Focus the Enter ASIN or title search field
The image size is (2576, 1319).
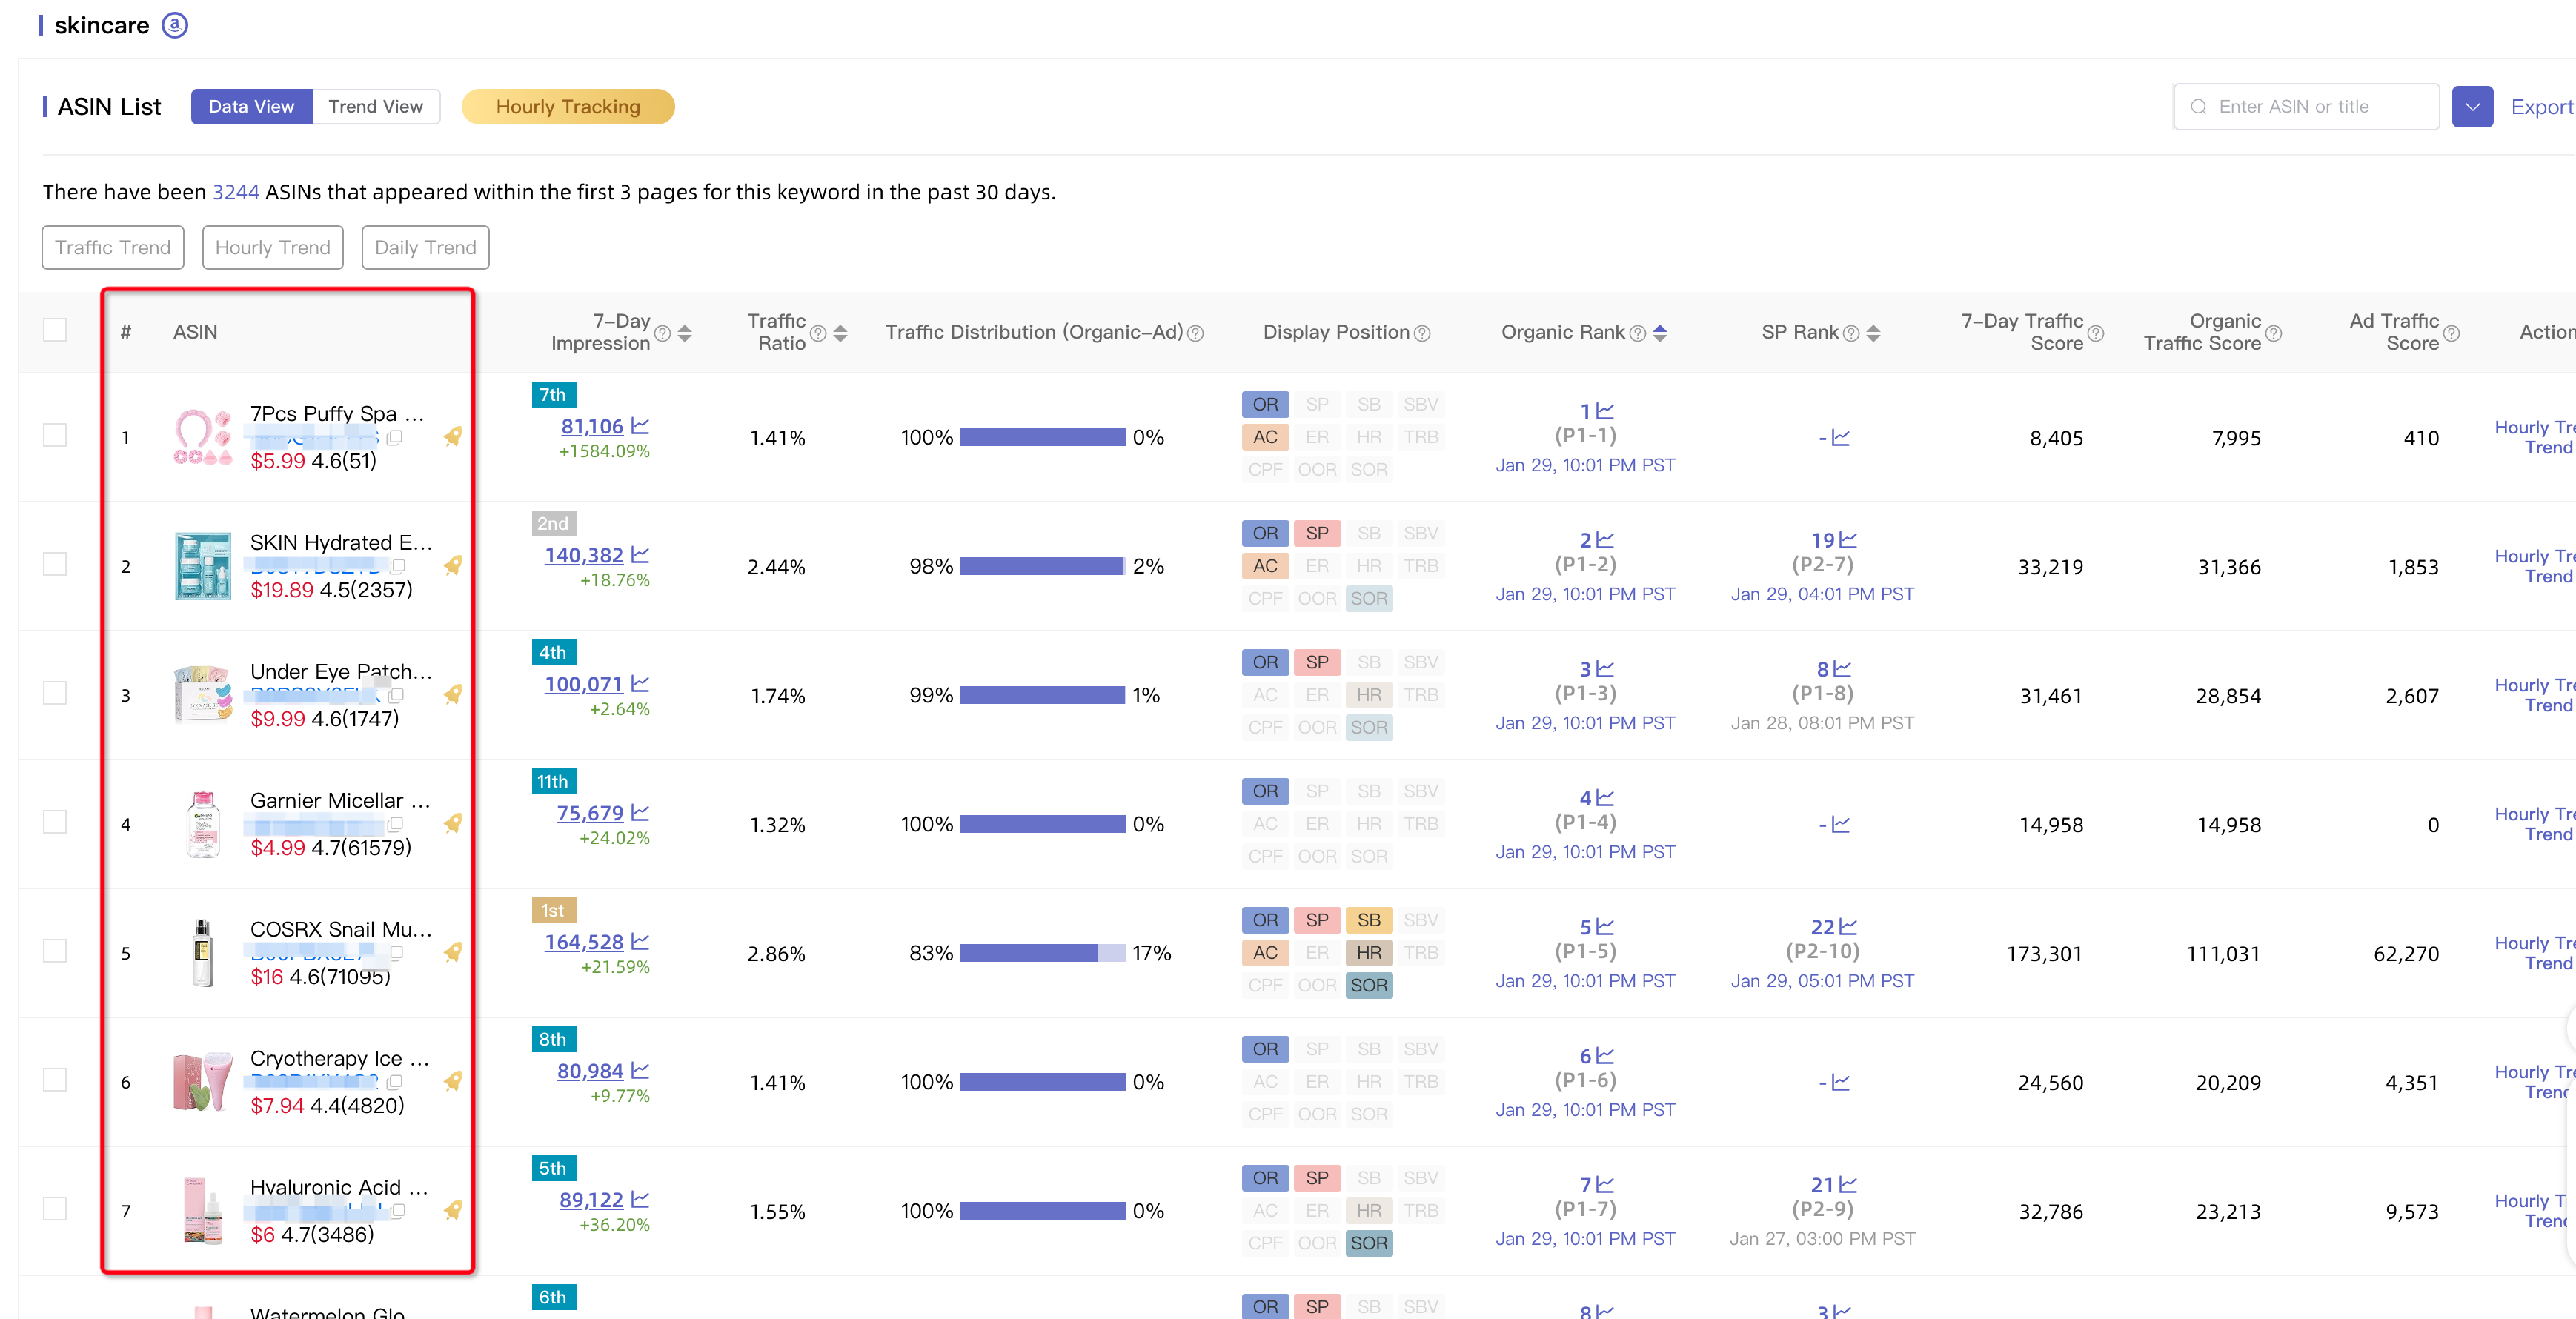2306,107
